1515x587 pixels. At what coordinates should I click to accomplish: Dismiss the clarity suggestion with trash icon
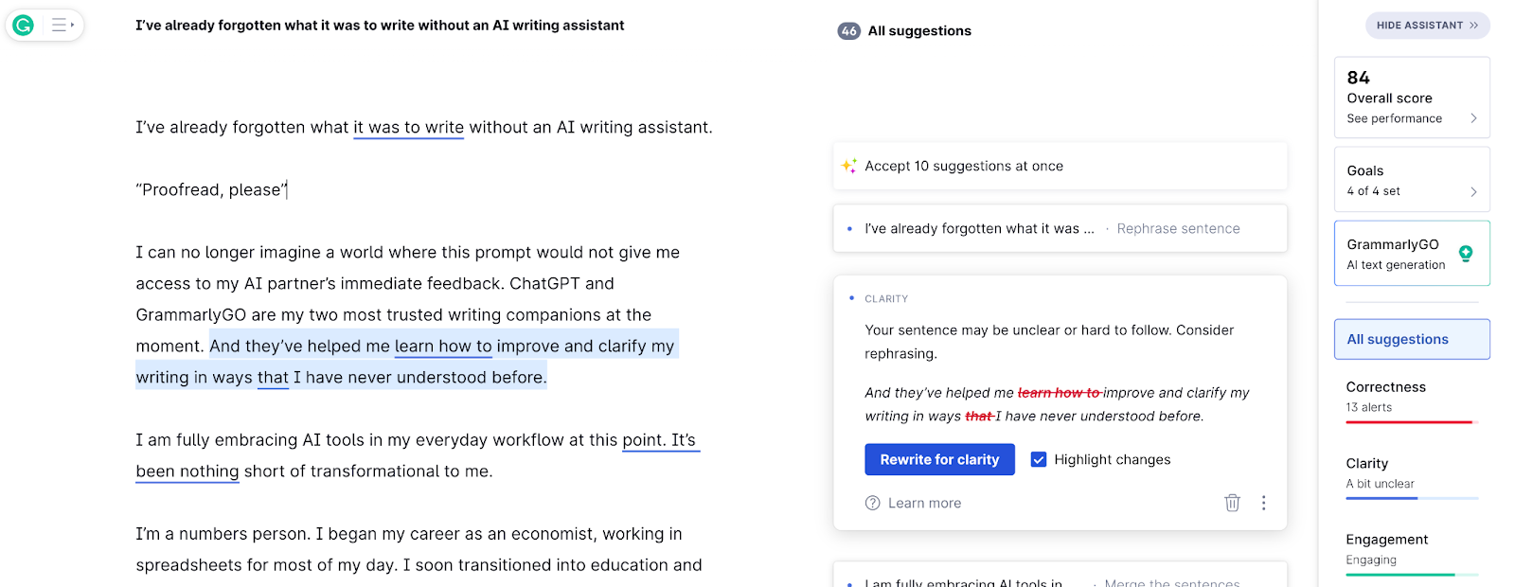pos(1232,503)
